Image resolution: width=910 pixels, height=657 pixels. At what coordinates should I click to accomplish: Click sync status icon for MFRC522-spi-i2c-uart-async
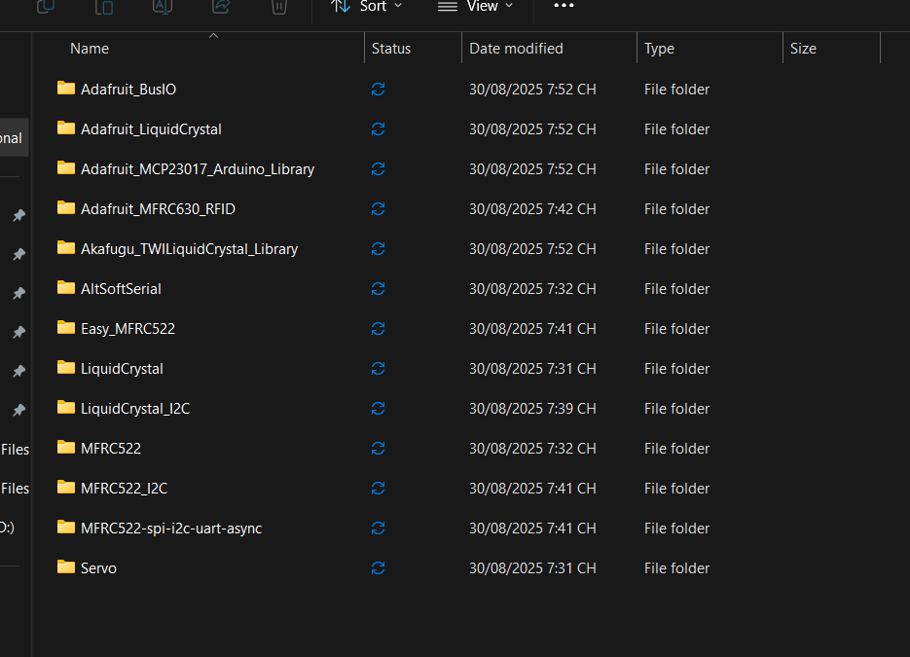[x=378, y=529]
